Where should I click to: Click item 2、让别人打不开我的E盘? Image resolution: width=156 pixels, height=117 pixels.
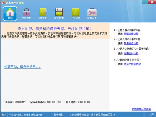(127, 39)
